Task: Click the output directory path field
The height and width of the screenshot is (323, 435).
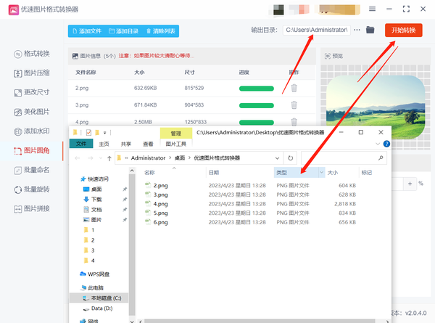Action: click(317, 30)
